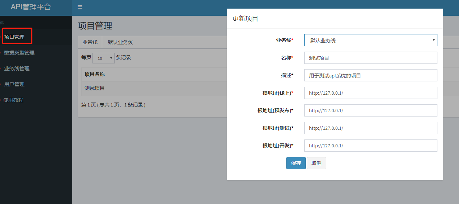Cancel the dialog with 取消
The height and width of the screenshot is (204, 459).
[x=317, y=163]
